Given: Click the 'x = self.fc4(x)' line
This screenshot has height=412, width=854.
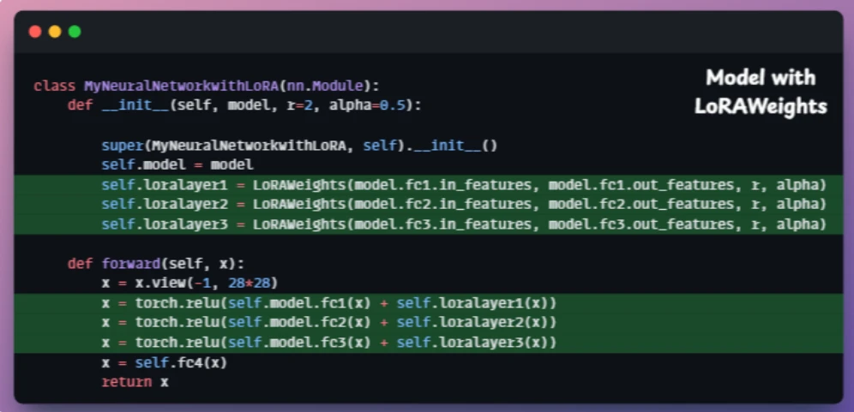Looking at the screenshot, I should coord(165,362).
